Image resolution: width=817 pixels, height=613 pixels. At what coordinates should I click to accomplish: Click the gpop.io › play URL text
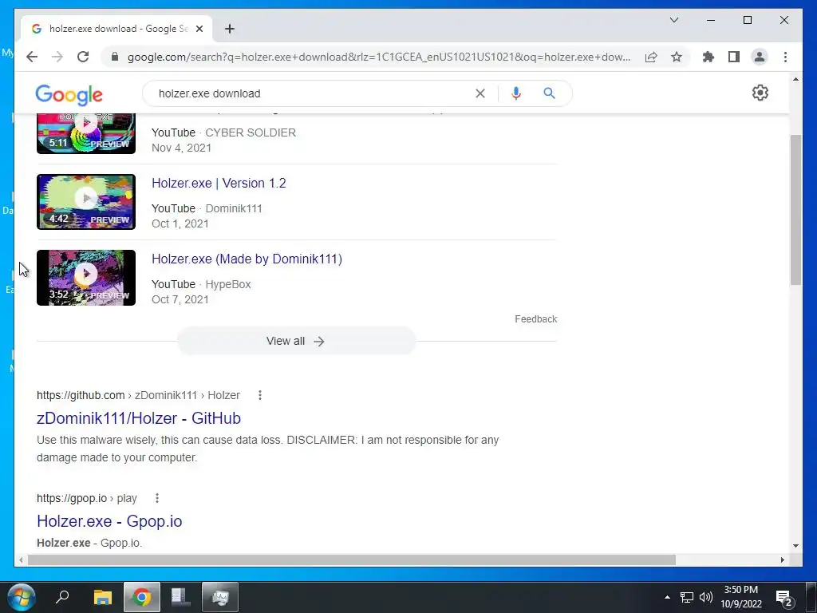[x=86, y=498]
